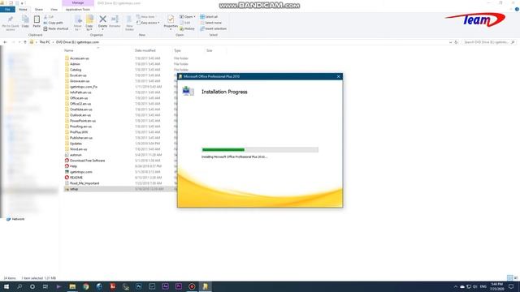
Task: Click Copy path in Clipboard group
Action: click(53, 23)
